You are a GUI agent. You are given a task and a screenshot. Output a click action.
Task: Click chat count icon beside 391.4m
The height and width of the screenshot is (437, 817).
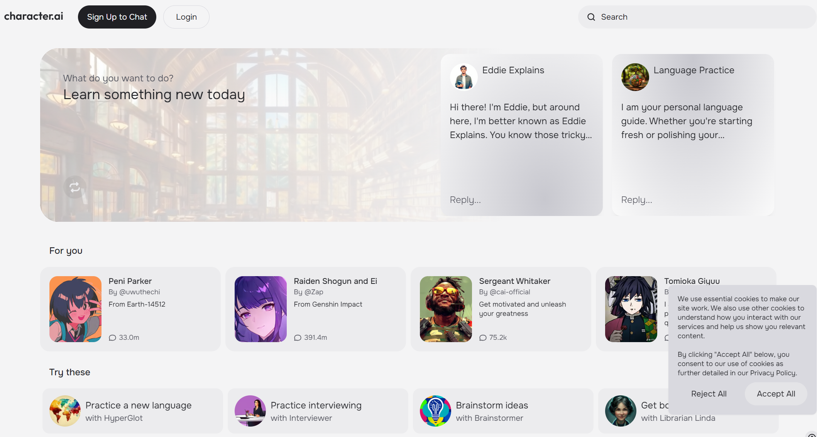(298, 338)
